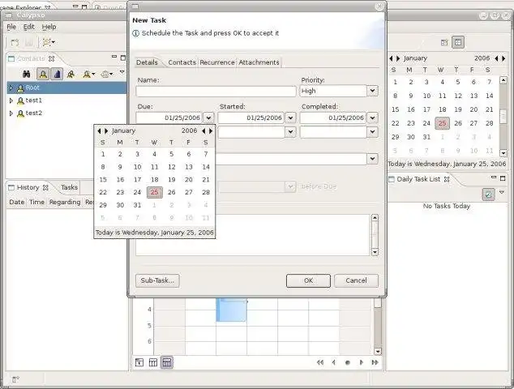Switch to the Details tab
This screenshot has height=389, width=514.
point(147,62)
